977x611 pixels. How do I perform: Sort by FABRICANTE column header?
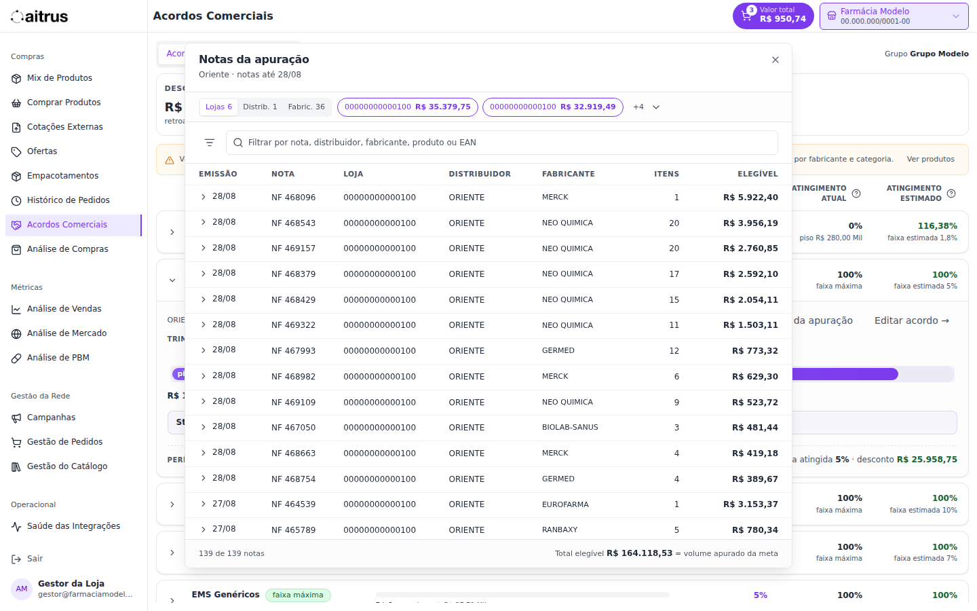(x=569, y=174)
